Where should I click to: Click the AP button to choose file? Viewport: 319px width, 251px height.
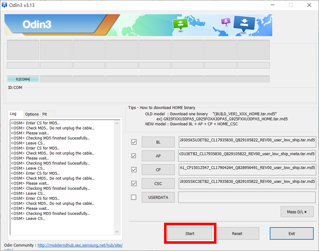coord(158,156)
